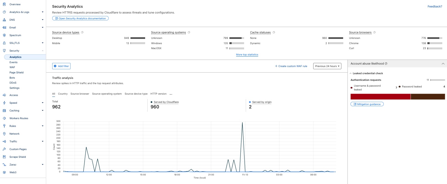
Task: Switch to the Country tab
Action: (x=63, y=94)
